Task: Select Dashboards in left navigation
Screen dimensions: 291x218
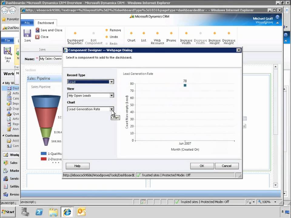Action: pos(13,88)
